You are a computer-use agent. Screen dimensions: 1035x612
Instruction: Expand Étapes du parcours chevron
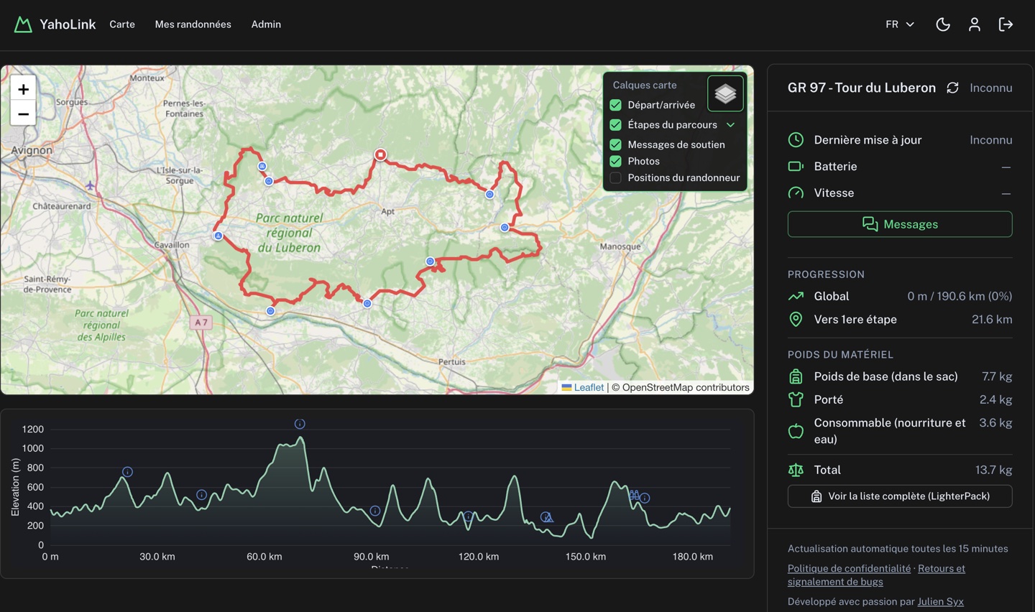click(731, 124)
